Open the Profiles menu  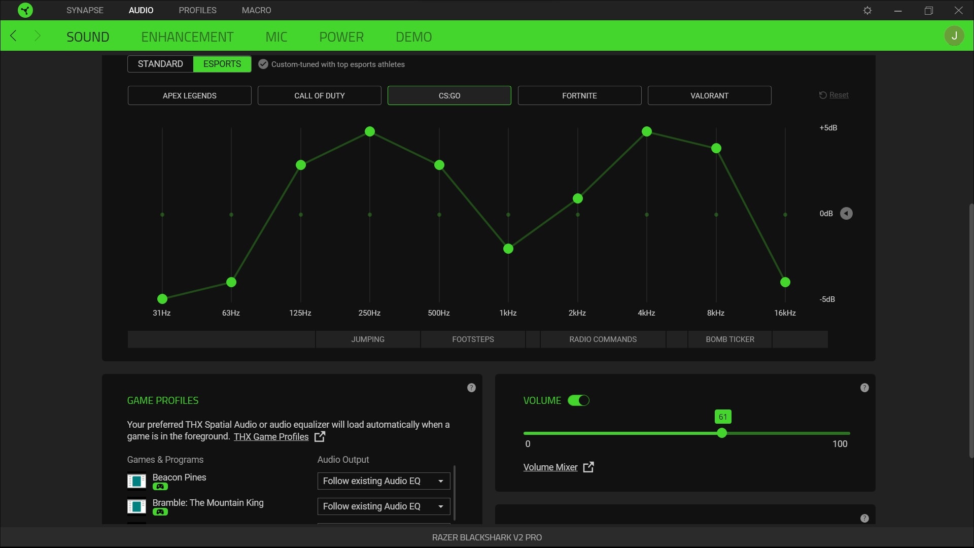(x=197, y=10)
